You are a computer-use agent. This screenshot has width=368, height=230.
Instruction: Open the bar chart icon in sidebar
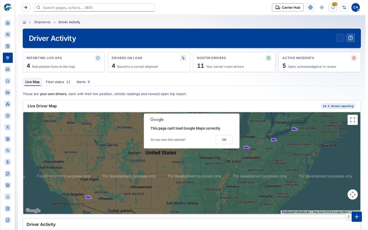pyautogui.click(x=8, y=197)
